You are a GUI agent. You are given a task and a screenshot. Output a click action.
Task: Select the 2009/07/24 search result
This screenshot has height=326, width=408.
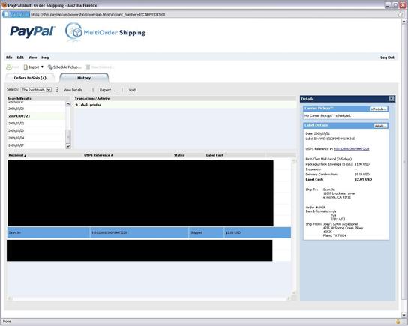(x=36, y=138)
